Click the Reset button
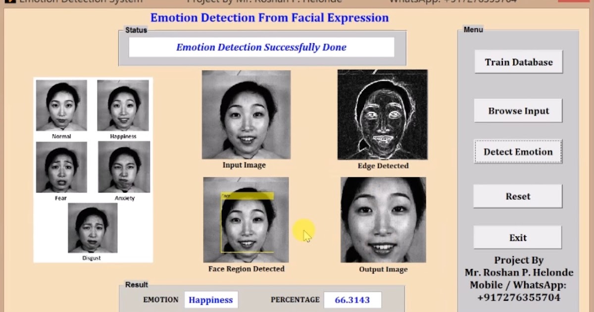 (517, 196)
